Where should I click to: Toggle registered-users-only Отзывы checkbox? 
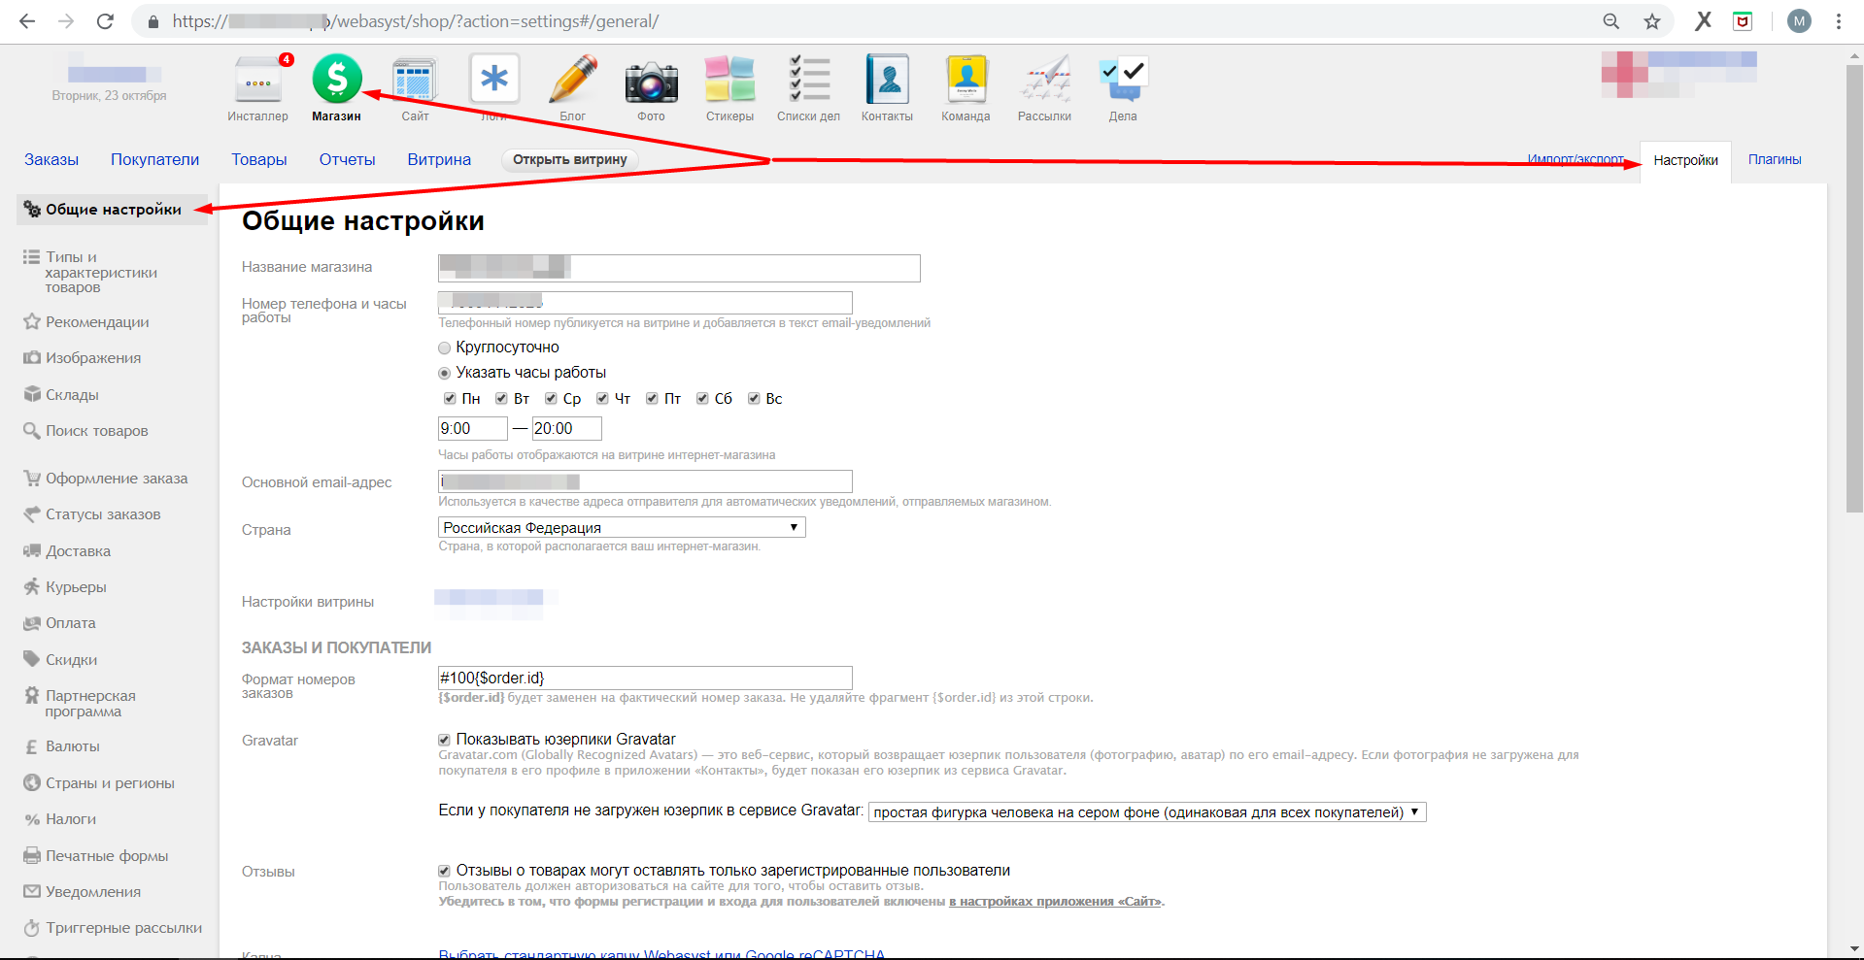coord(444,871)
